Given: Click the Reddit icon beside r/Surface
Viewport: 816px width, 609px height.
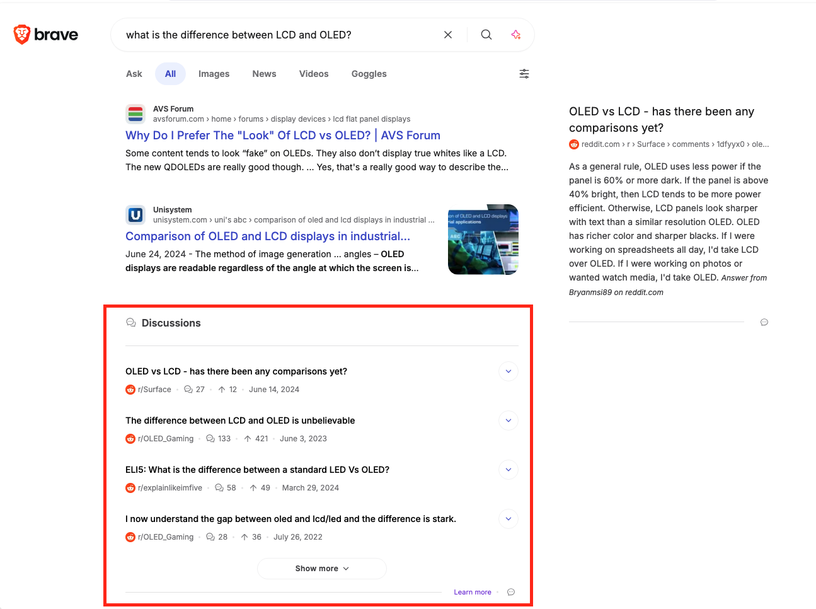Looking at the screenshot, I should [x=130, y=390].
